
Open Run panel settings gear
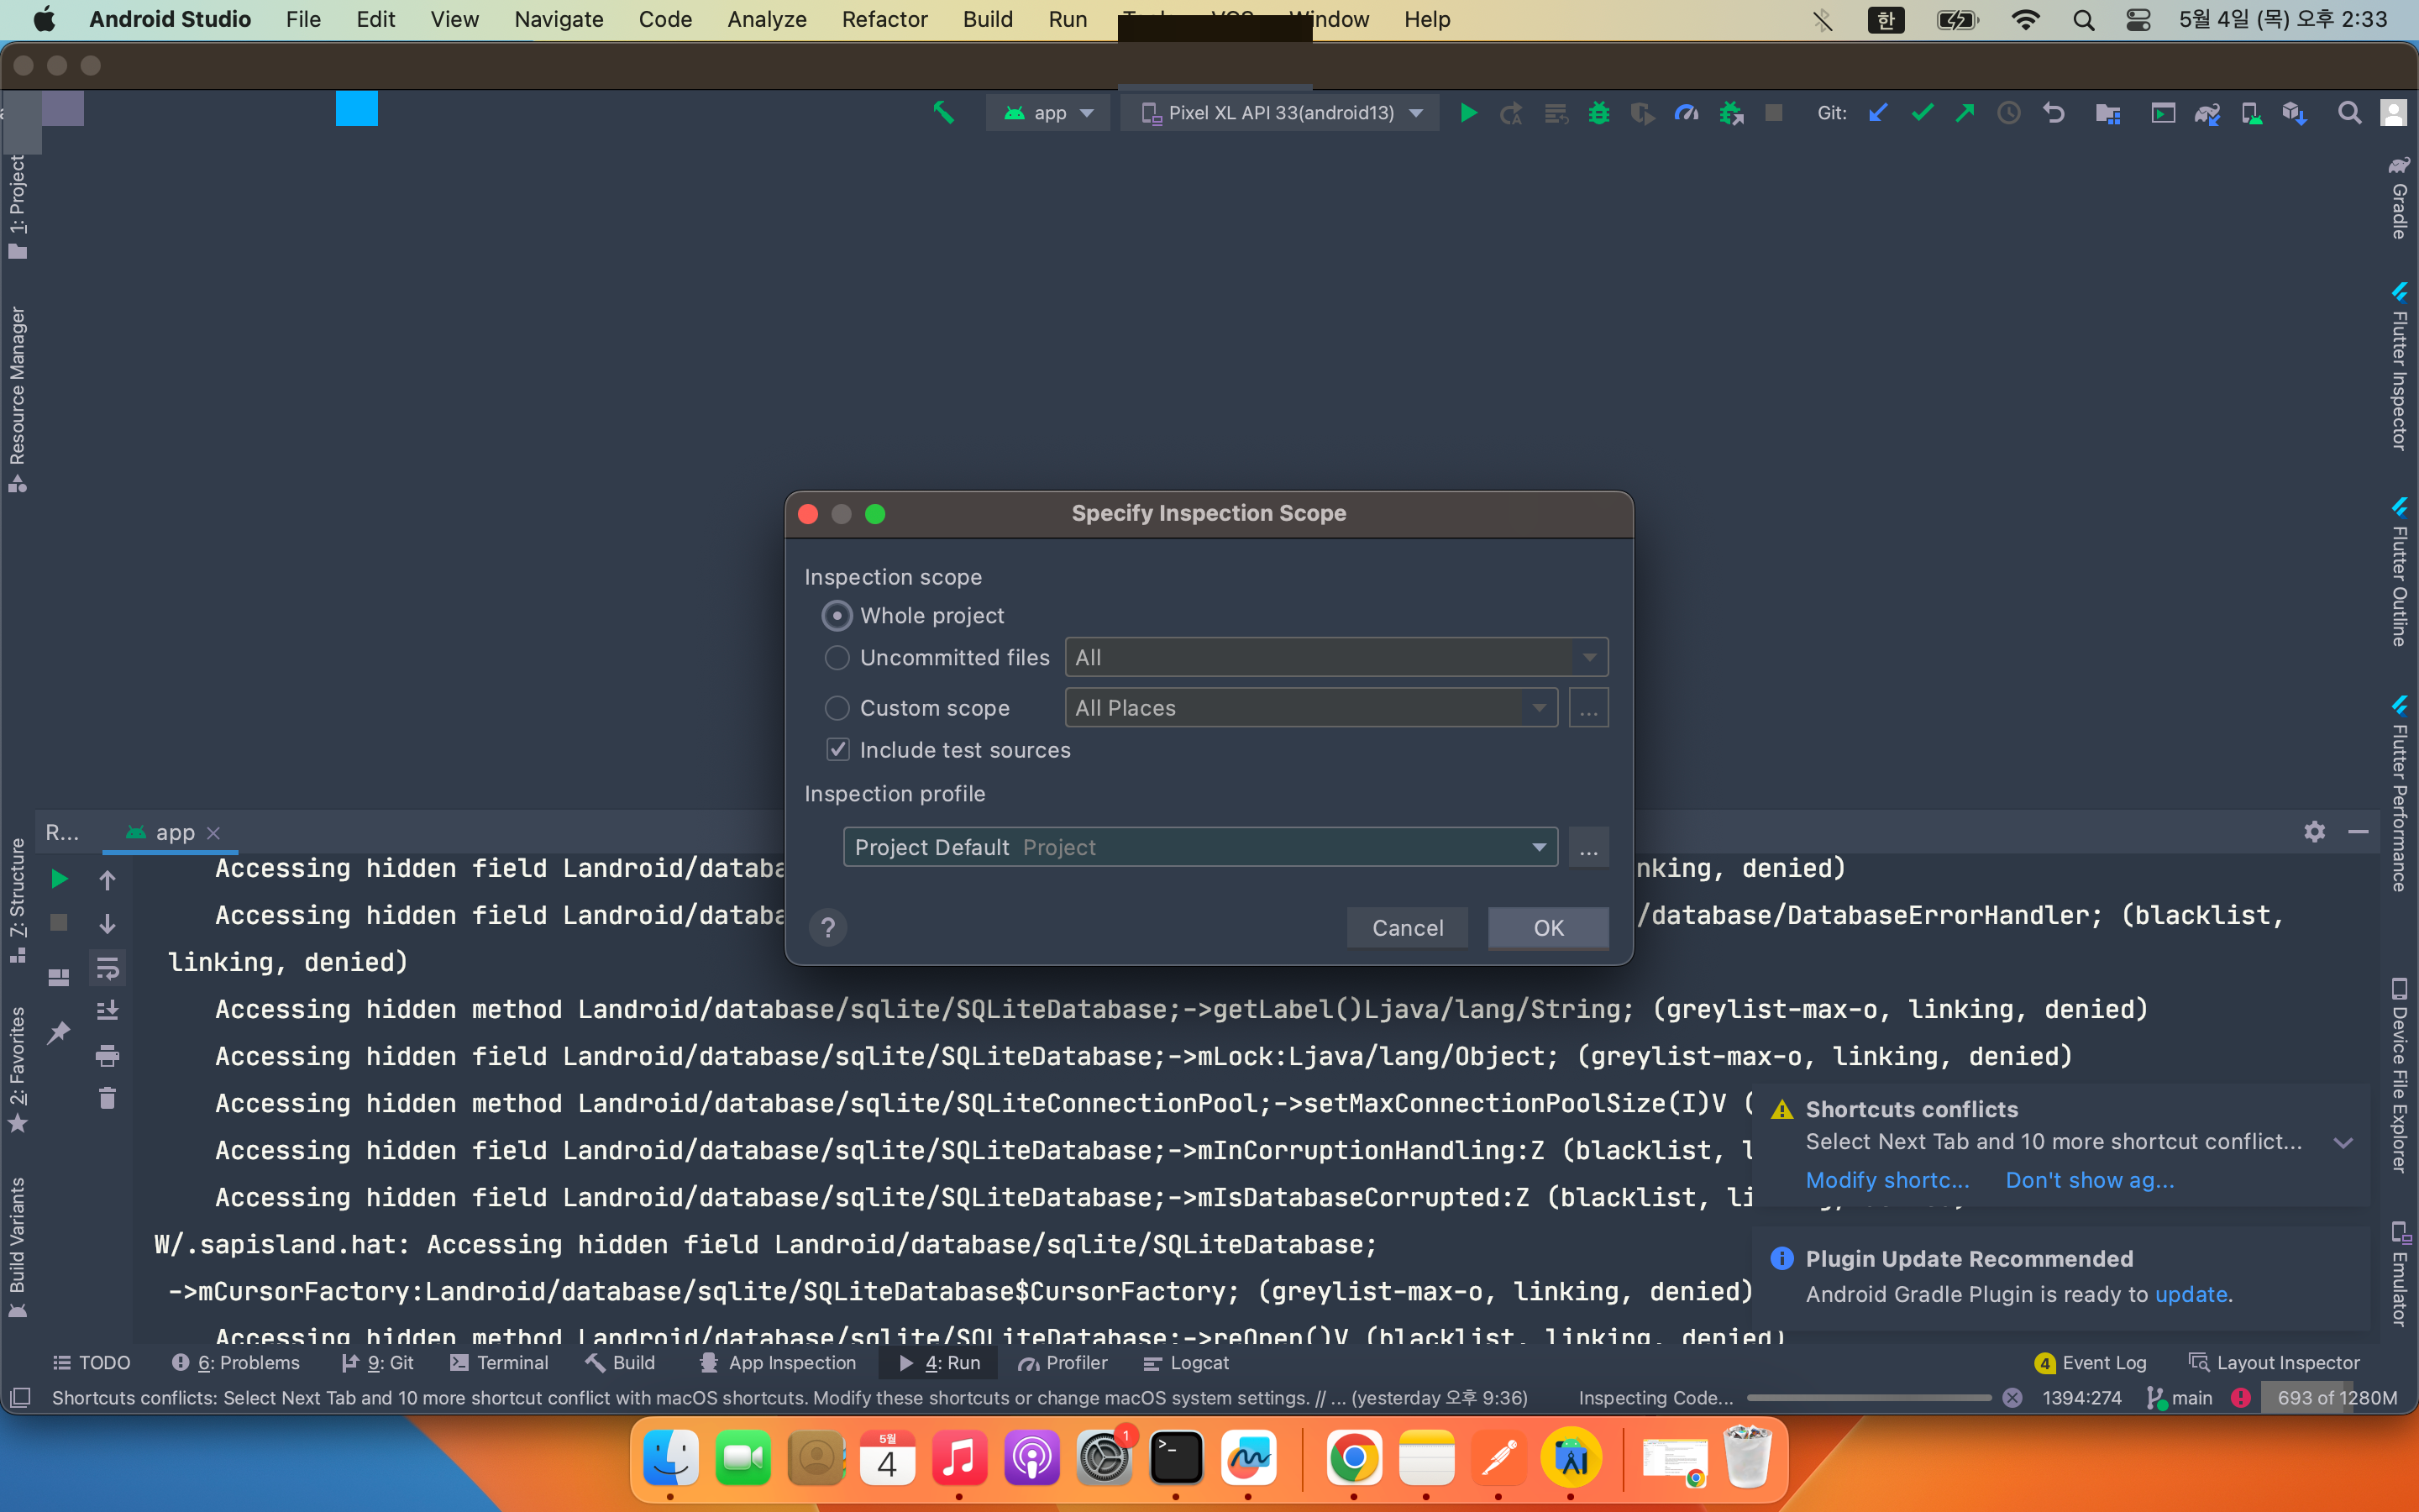coord(2314,832)
